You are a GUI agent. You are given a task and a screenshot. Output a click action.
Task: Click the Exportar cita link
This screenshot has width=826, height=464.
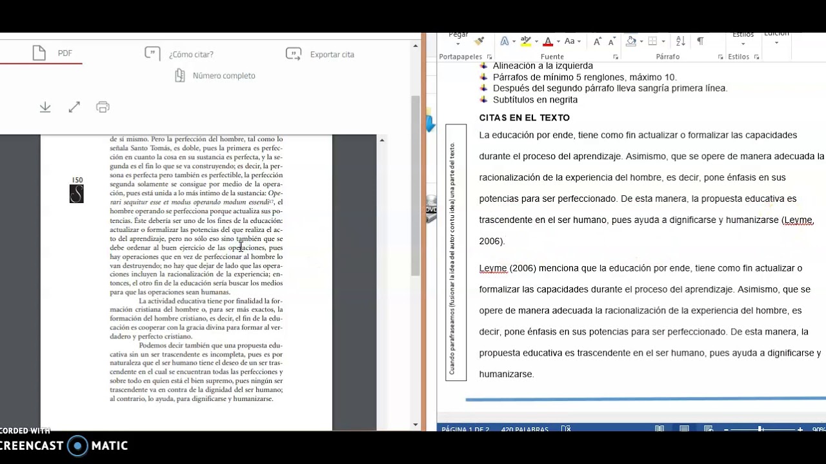coord(332,55)
